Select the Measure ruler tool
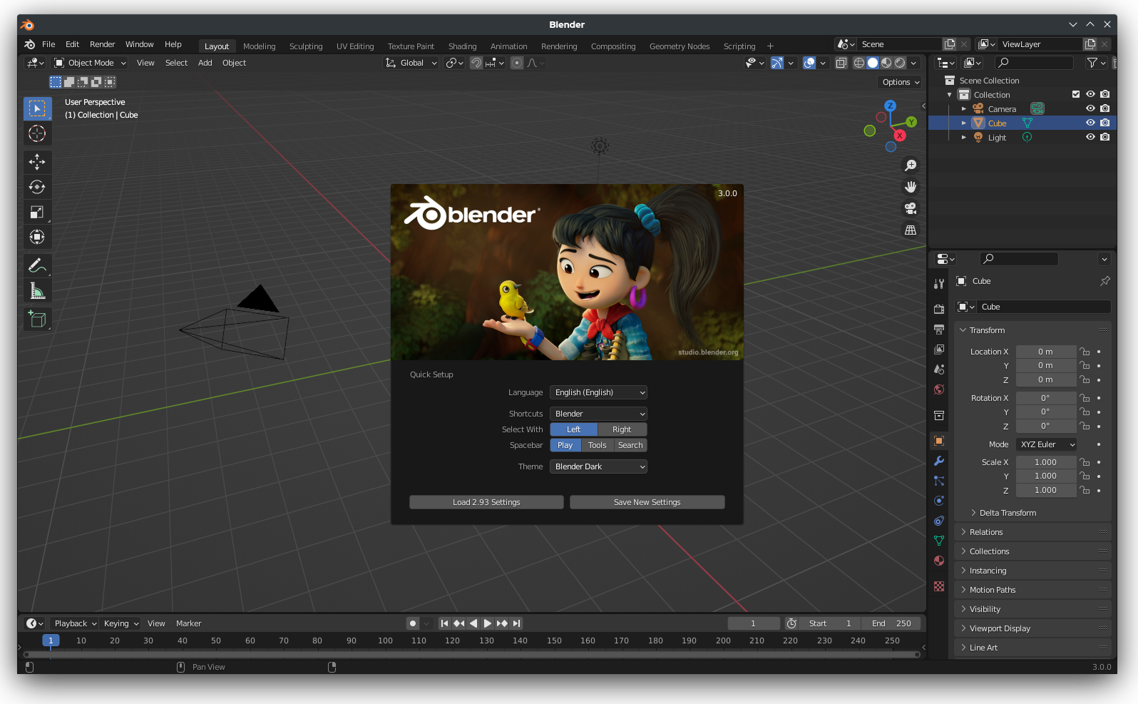 coord(37,291)
